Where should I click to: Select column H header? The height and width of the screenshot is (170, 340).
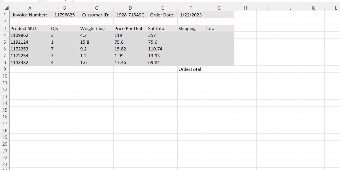tap(245, 8)
